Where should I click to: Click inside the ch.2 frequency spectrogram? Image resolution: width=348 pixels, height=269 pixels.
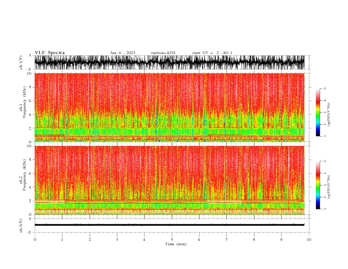click(169, 180)
